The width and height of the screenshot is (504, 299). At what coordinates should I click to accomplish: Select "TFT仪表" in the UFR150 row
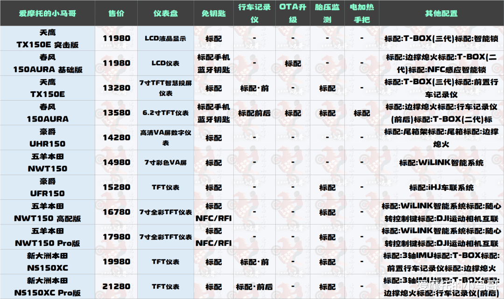(166, 187)
